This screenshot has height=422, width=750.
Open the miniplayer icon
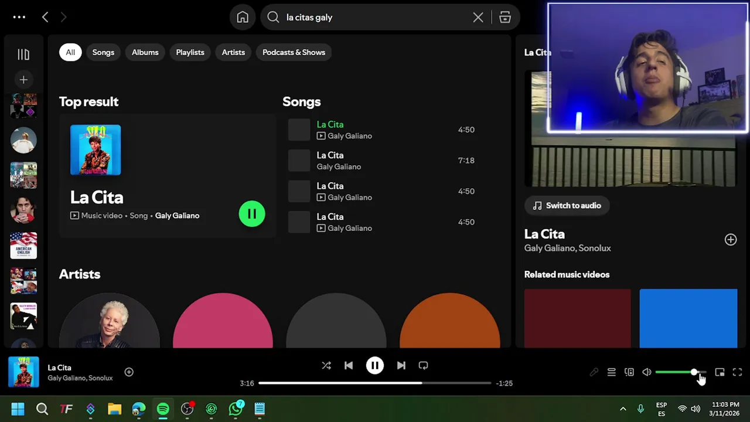pyautogui.click(x=720, y=372)
